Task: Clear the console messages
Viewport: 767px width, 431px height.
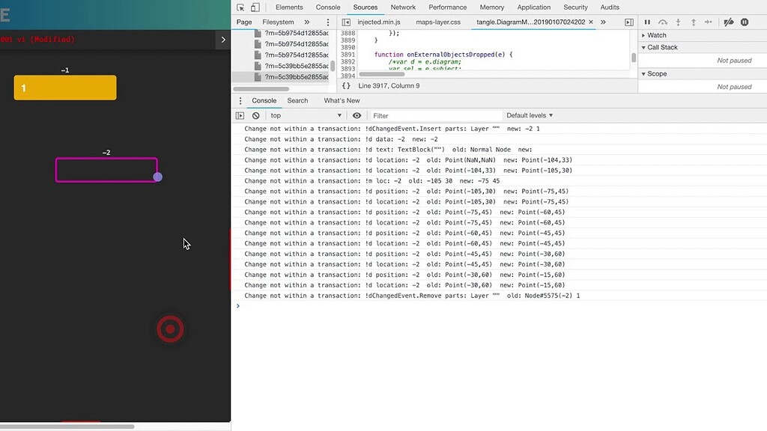Action: [x=255, y=115]
